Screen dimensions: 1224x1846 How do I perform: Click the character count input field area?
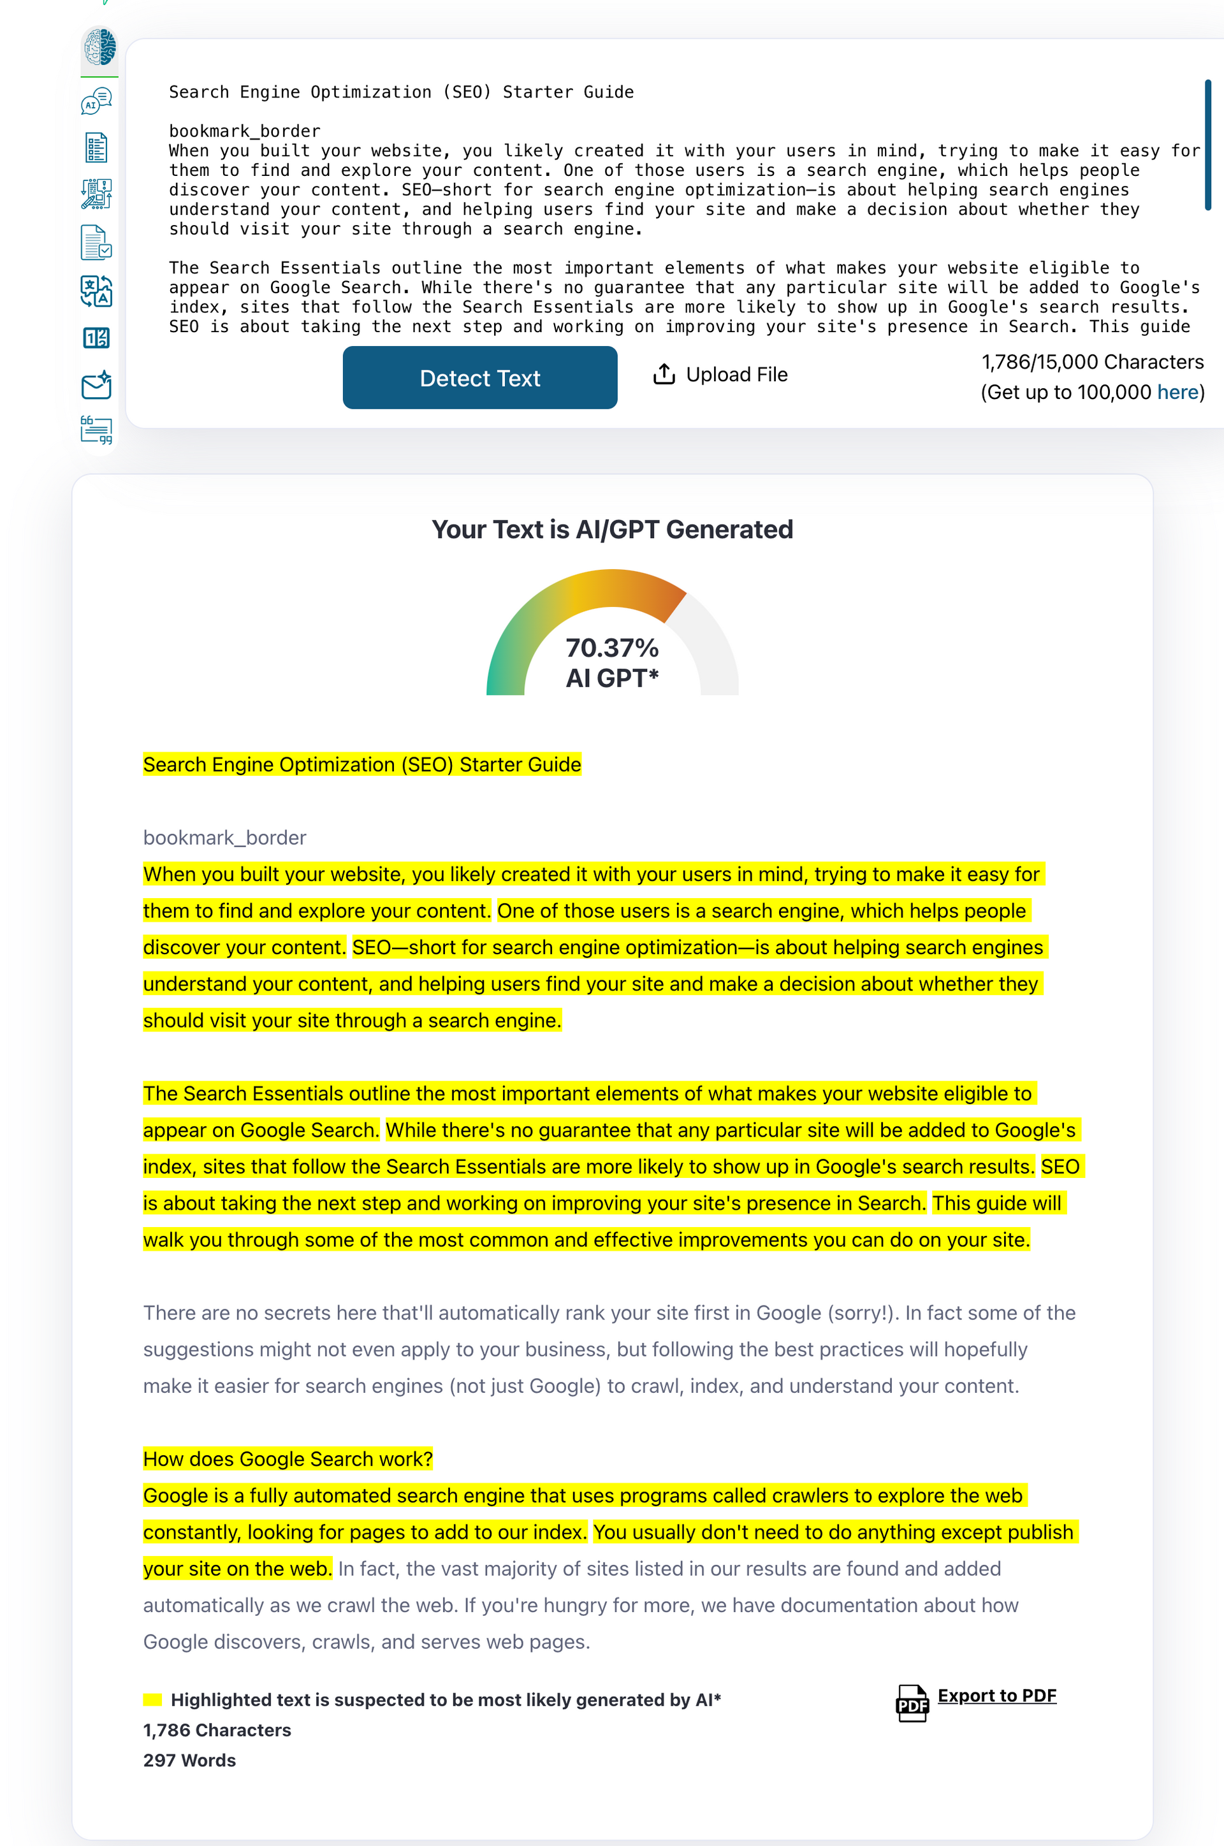tap(669, 205)
